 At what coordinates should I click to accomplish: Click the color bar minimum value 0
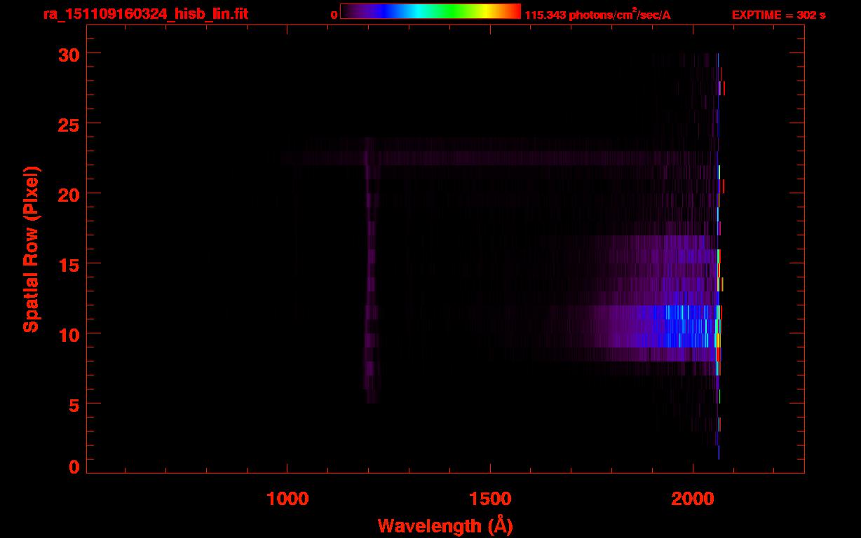(x=334, y=15)
